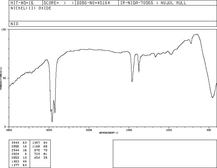
Task: Select the 3443 peak table entry
Action: click(19, 143)
